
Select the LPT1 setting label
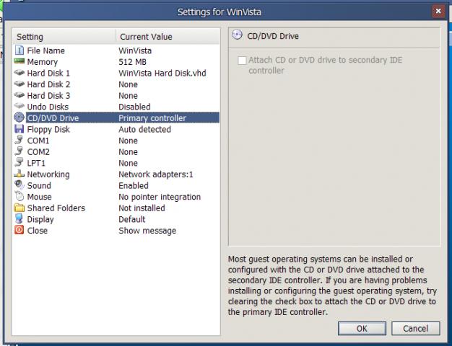pos(36,163)
